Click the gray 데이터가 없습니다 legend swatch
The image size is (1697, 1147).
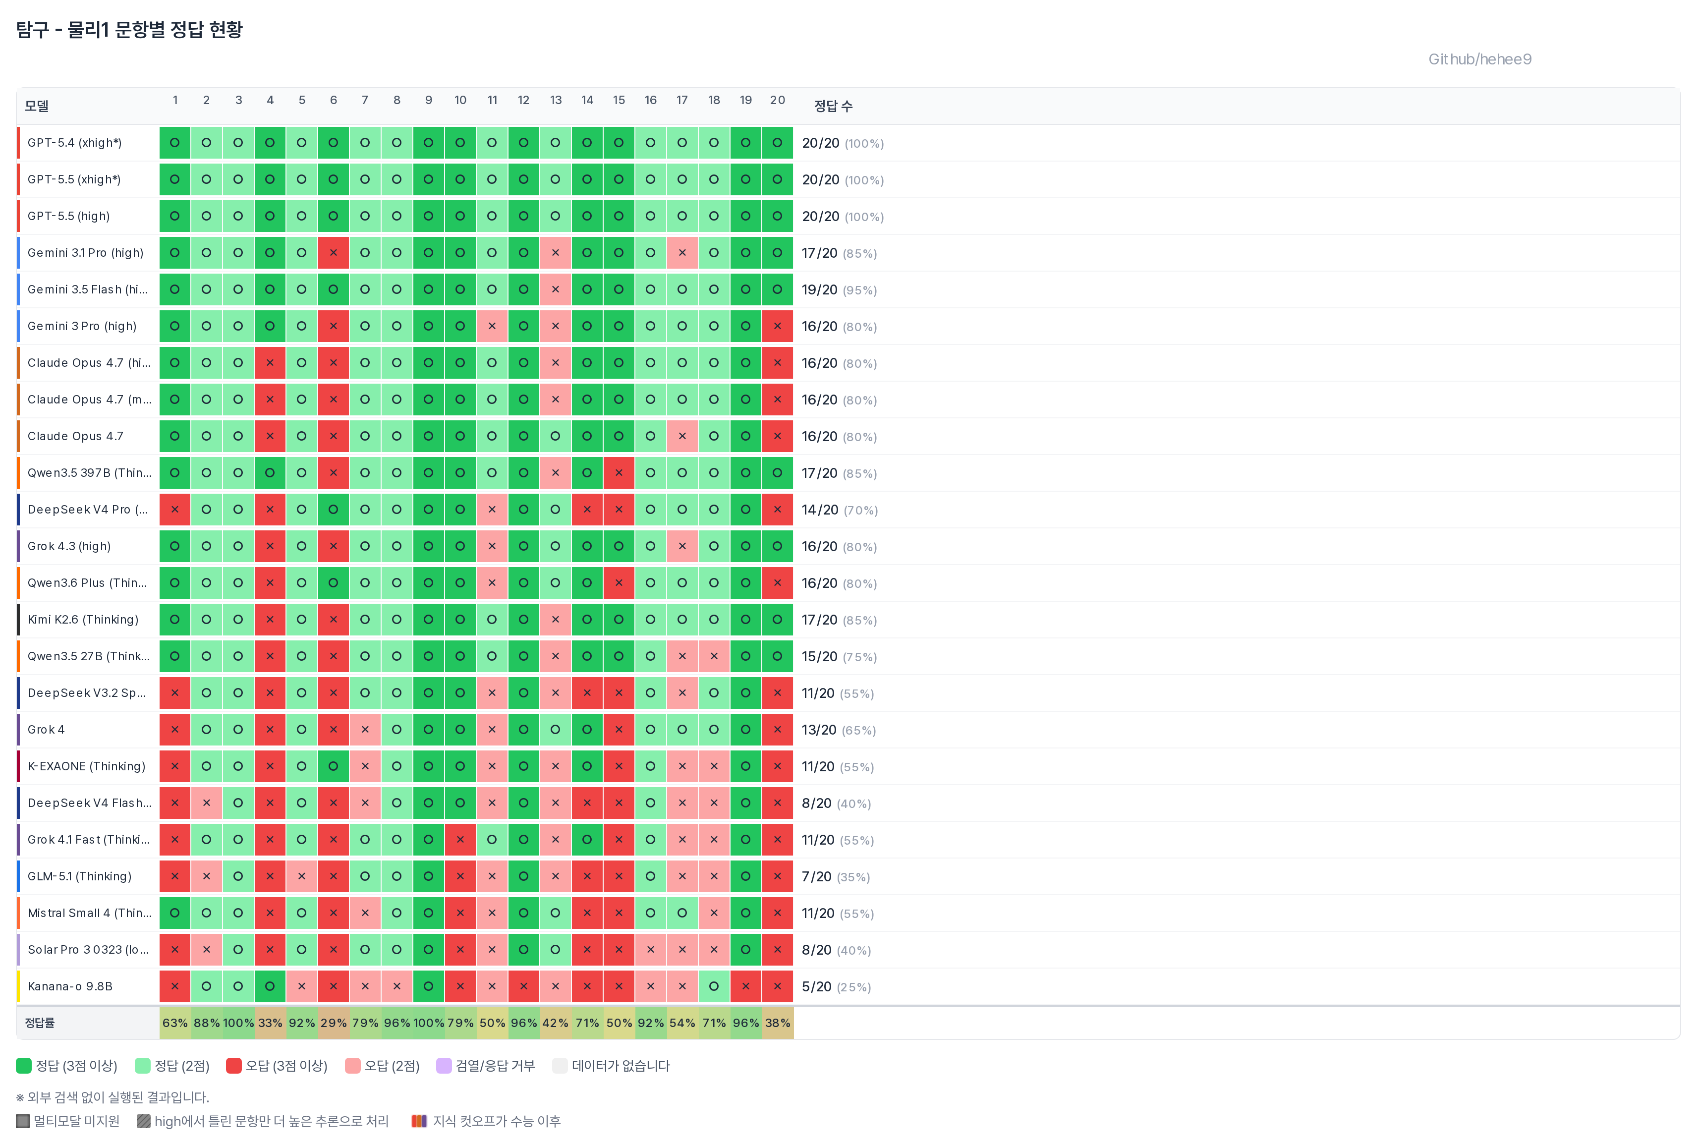(560, 1065)
